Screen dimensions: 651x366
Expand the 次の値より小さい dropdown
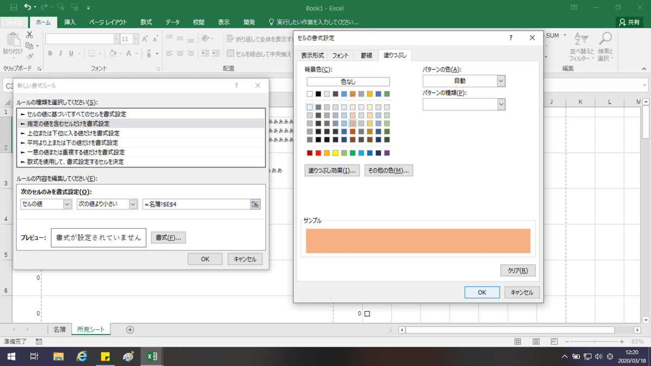point(133,204)
